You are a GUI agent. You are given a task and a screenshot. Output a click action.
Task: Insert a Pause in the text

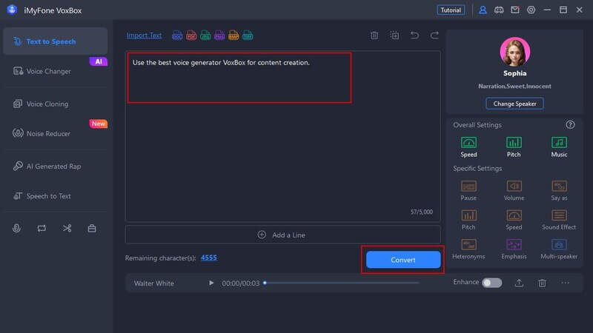468,190
